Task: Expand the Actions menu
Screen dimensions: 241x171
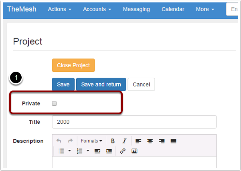Action: tap(60, 9)
